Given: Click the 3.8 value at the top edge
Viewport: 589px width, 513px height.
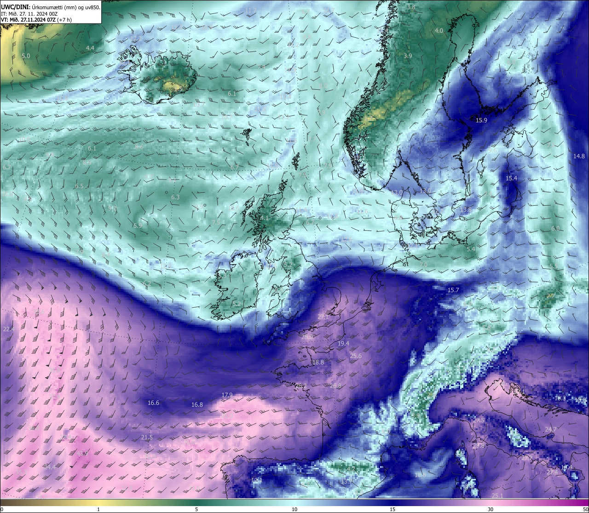Looking at the screenshot, I should coord(411,7).
